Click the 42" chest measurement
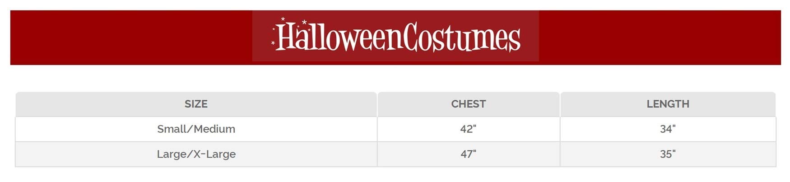Screen dimensions: 790x182 point(468,129)
